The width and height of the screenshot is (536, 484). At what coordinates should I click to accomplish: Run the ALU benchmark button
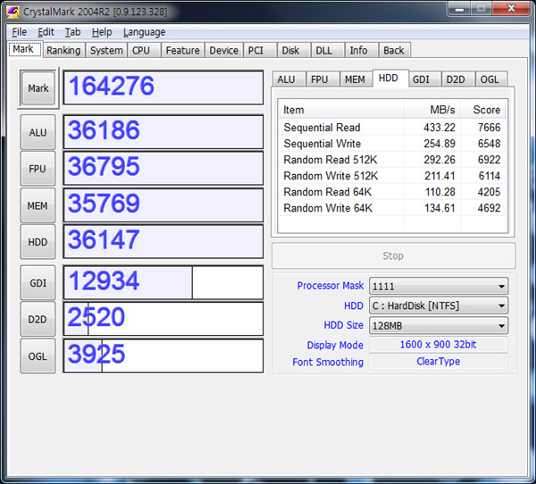coord(38,132)
